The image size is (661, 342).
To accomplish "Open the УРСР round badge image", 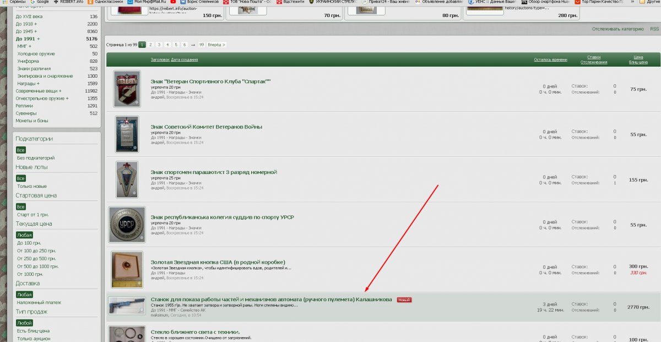I will pyautogui.click(x=127, y=225).
